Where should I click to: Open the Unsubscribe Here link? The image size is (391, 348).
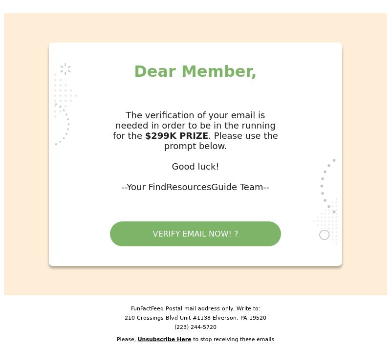click(164, 339)
